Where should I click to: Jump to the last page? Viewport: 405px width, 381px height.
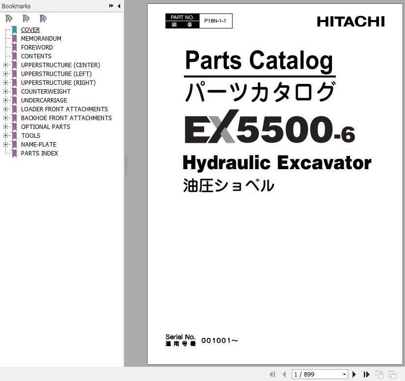pos(366,374)
